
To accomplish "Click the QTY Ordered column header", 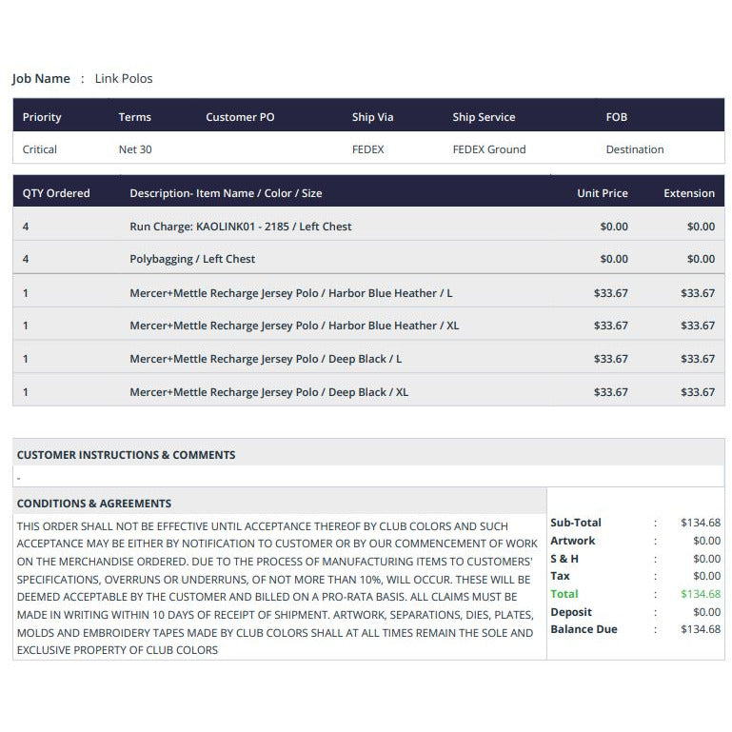I will click(56, 193).
